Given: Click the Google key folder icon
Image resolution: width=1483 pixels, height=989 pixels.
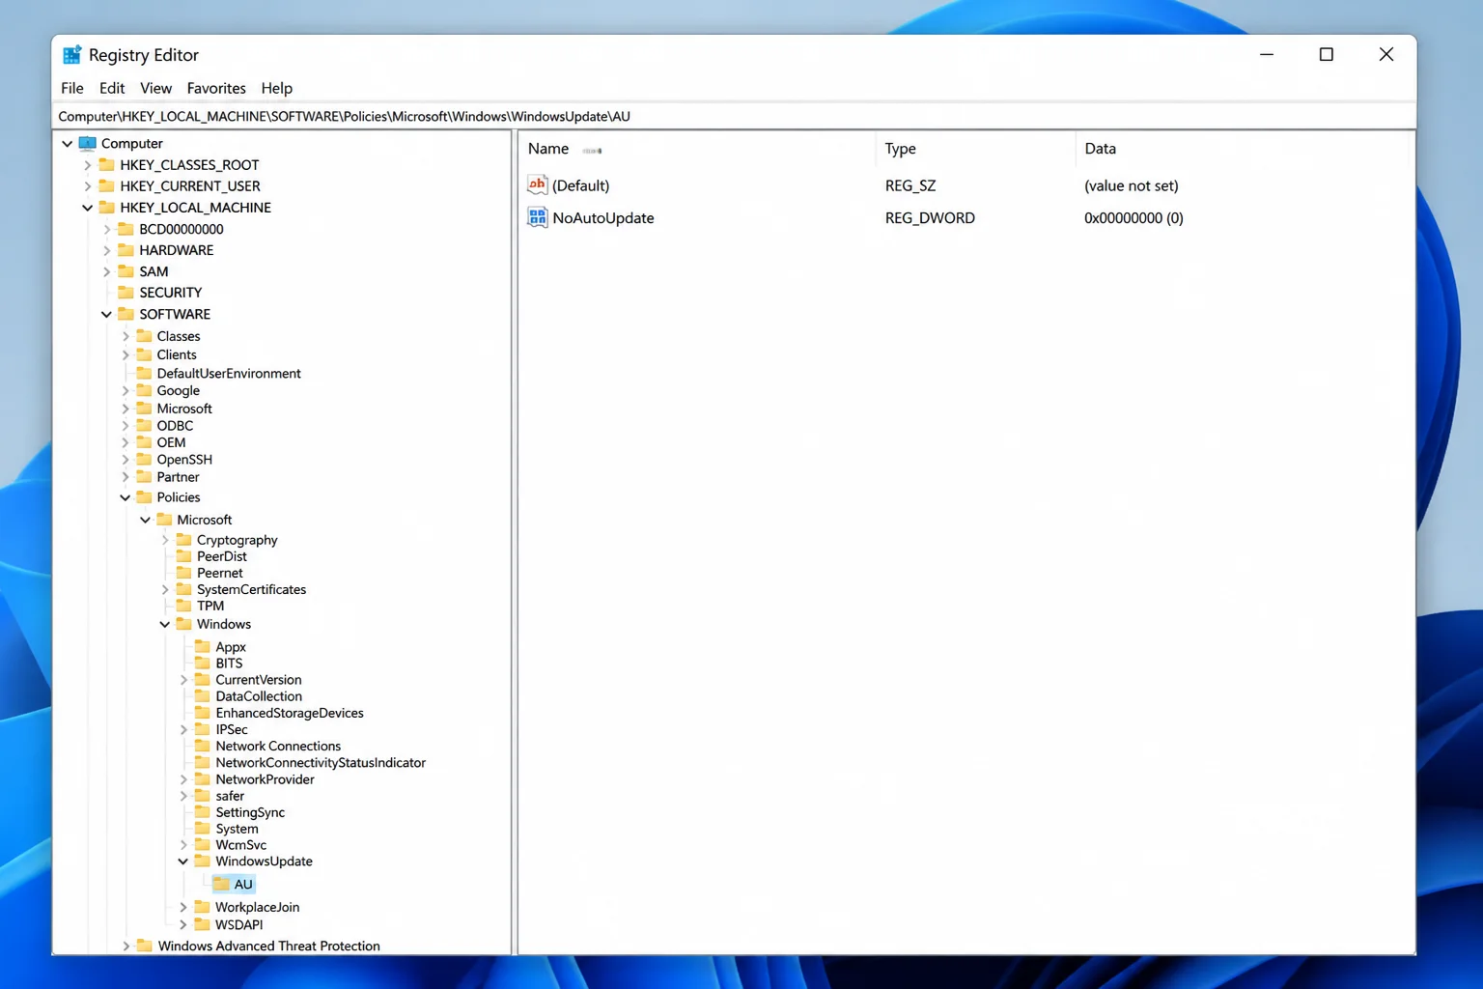Looking at the screenshot, I should (x=144, y=390).
